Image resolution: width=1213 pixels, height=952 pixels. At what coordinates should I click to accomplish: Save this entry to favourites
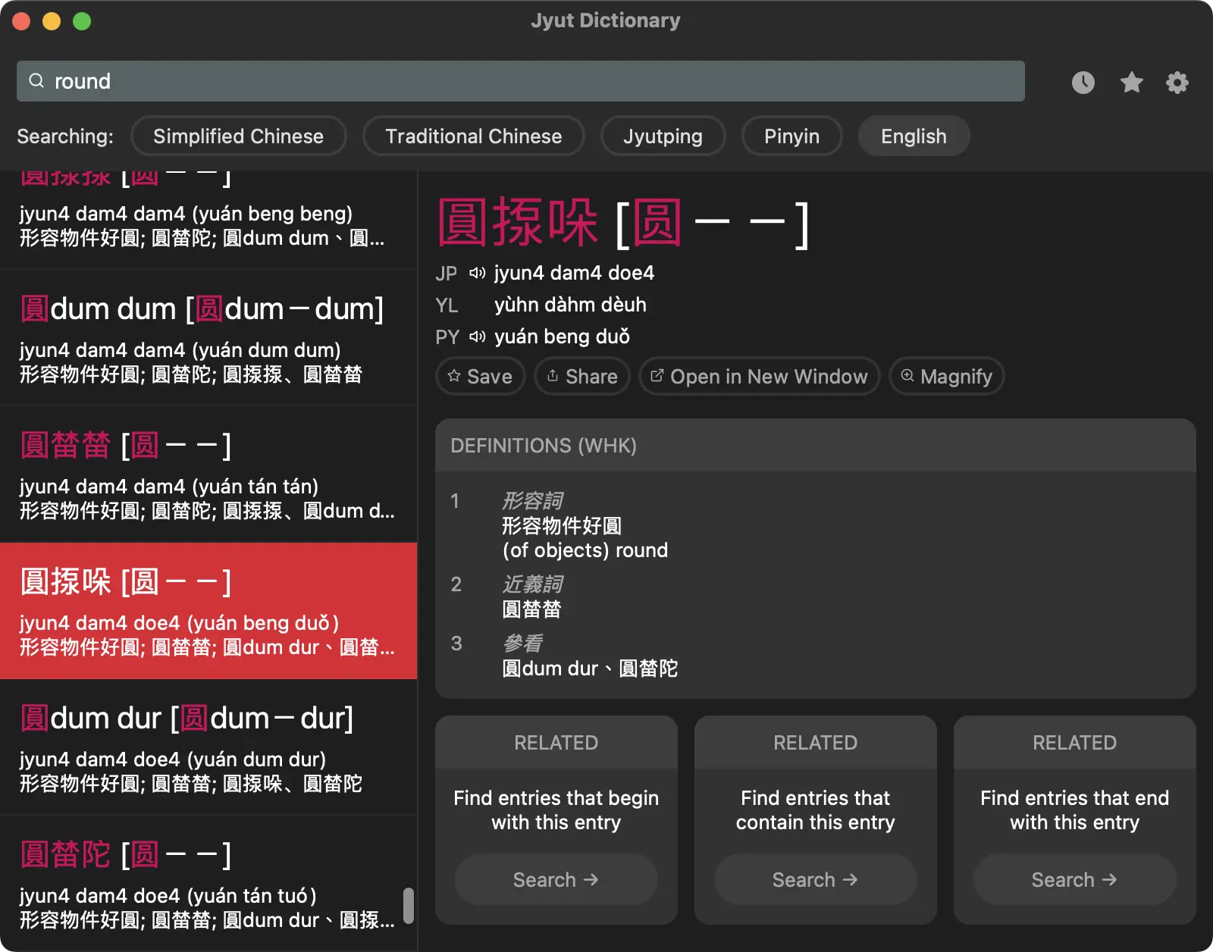[x=481, y=376]
